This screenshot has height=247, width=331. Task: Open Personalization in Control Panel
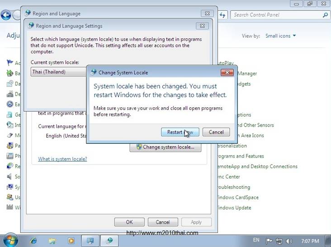232,146
